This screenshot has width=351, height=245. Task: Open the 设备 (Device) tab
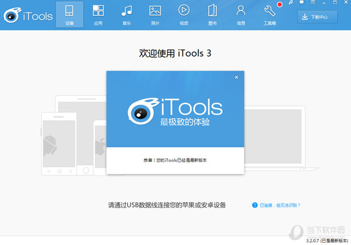pos(70,14)
